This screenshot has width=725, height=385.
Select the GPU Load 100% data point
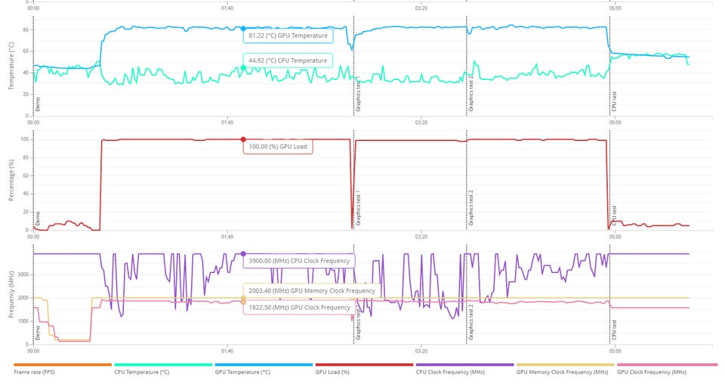click(243, 139)
